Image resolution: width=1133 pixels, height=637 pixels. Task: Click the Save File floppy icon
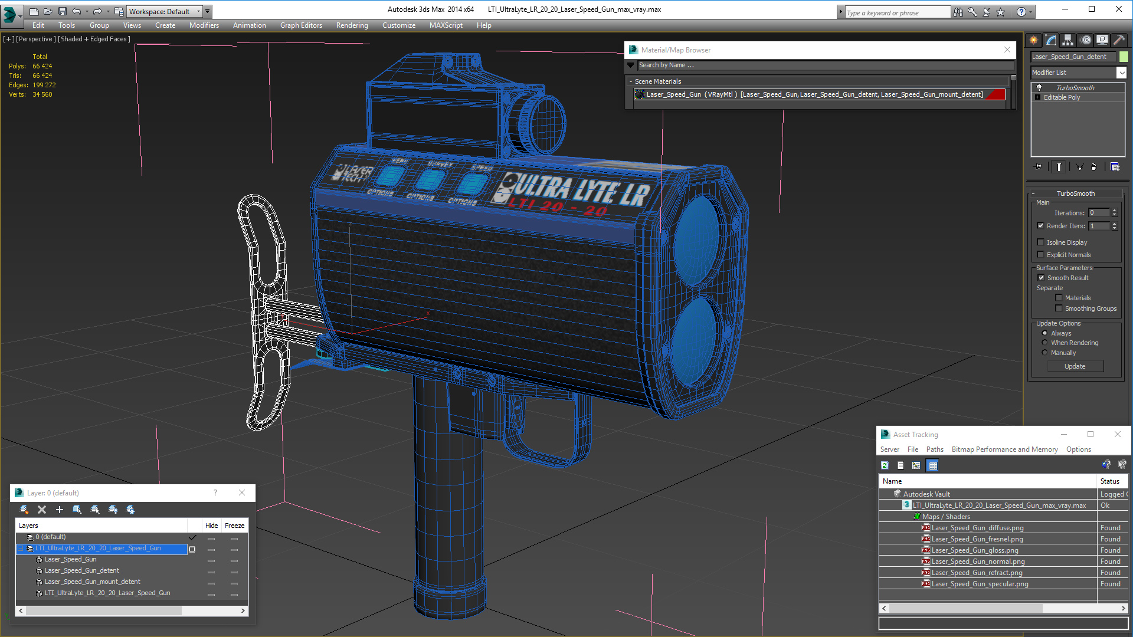63,11
